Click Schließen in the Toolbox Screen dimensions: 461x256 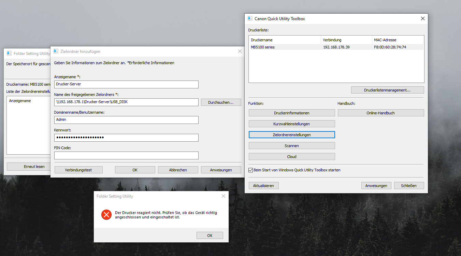click(409, 186)
